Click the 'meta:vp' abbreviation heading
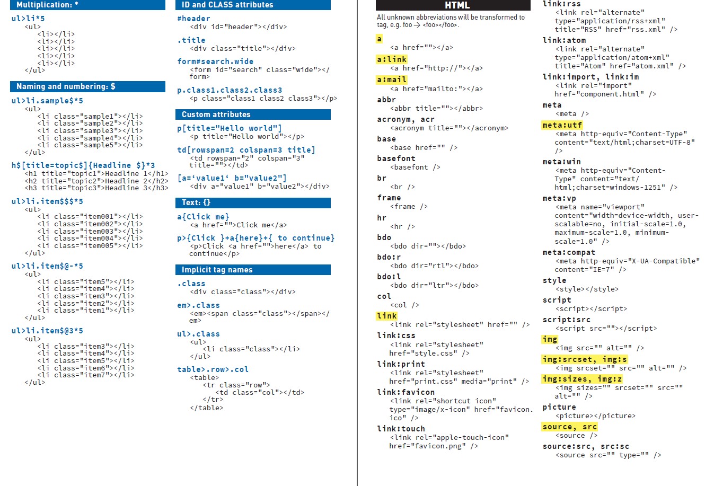Screen dimensions: 714x486 click(x=559, y=198)
